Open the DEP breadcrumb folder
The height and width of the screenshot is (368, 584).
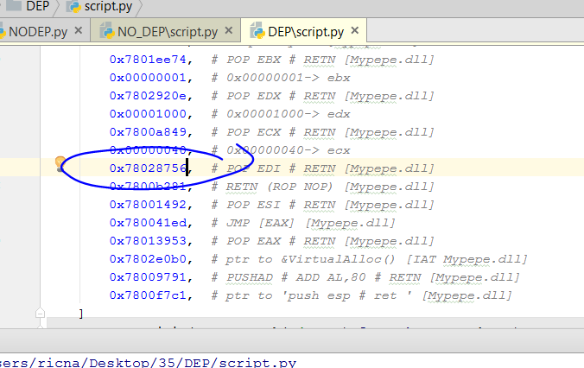[37, 5]
